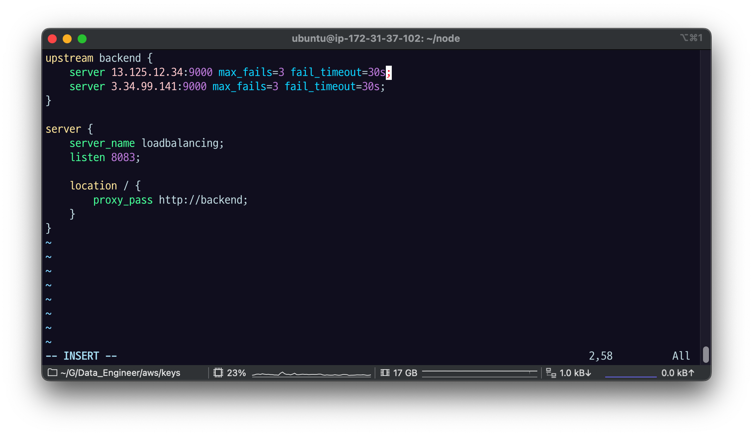Click the ~/G/Data_Engineer/aws/keys path label
The width and height of the screenshot is (753, 436).
click(120, 373)
